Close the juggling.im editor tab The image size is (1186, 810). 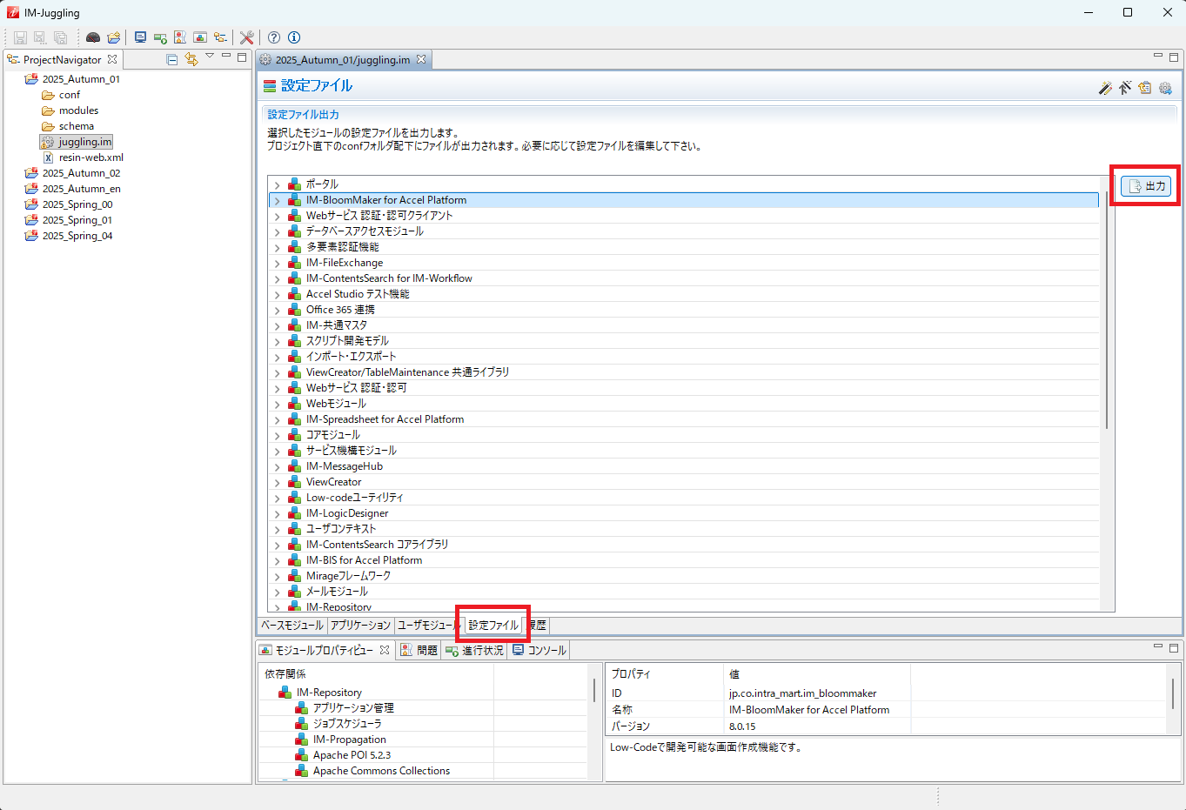[421, 59]
